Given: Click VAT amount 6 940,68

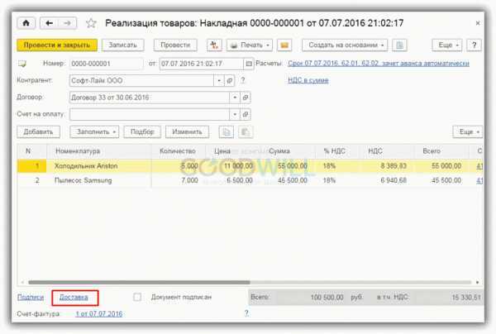Looking at the screenshot, I should (393, 180).
